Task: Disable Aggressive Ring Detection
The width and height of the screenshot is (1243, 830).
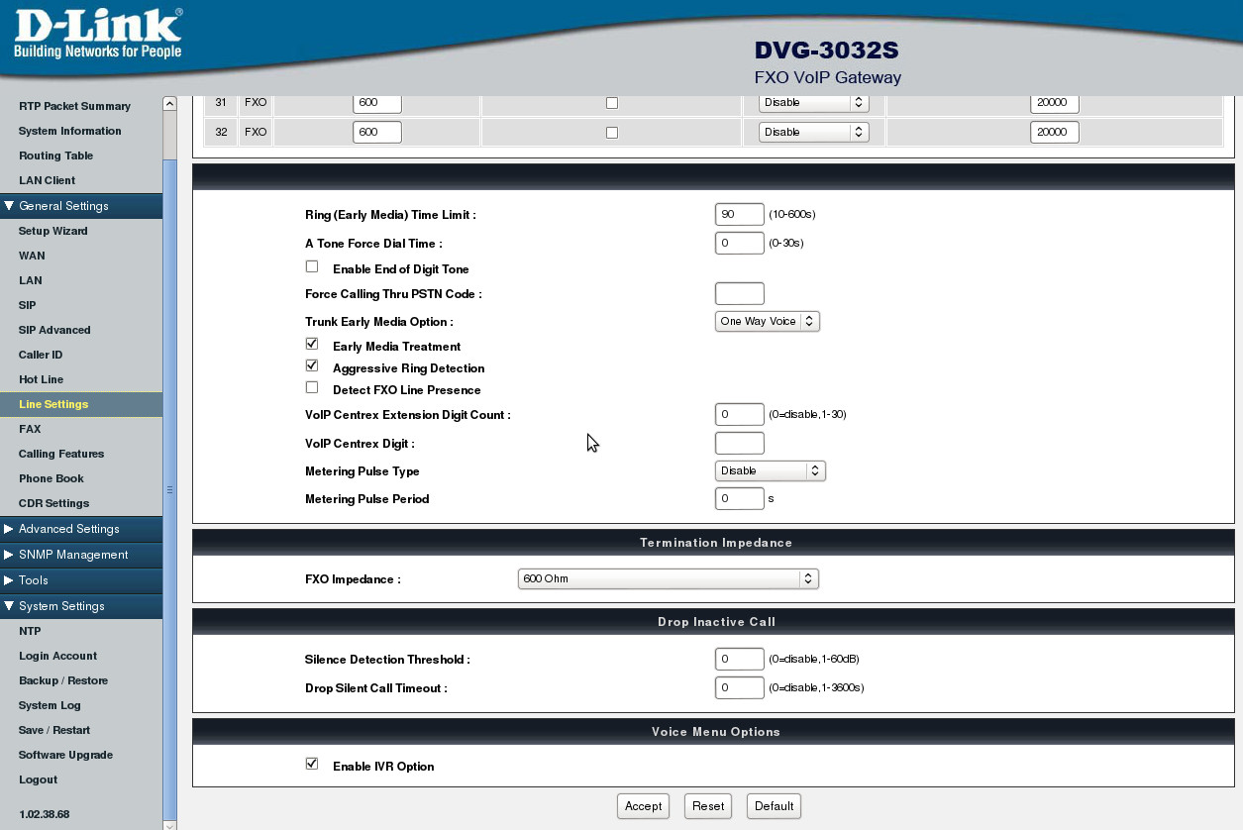Action: (x=312, y=365)
